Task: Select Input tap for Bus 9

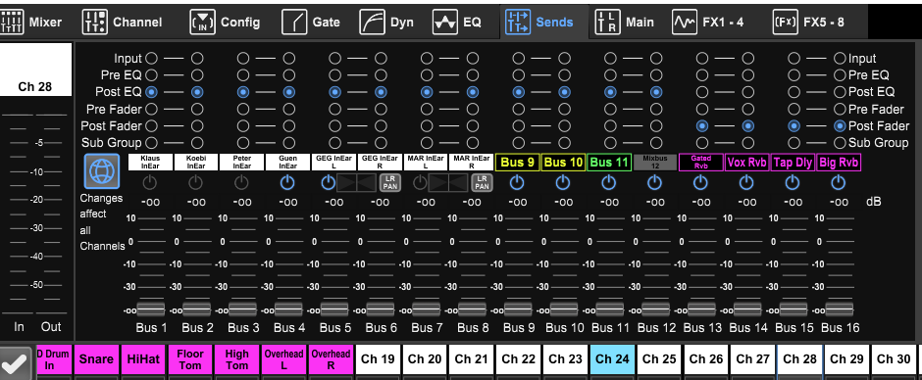Action: coord(518,58)
